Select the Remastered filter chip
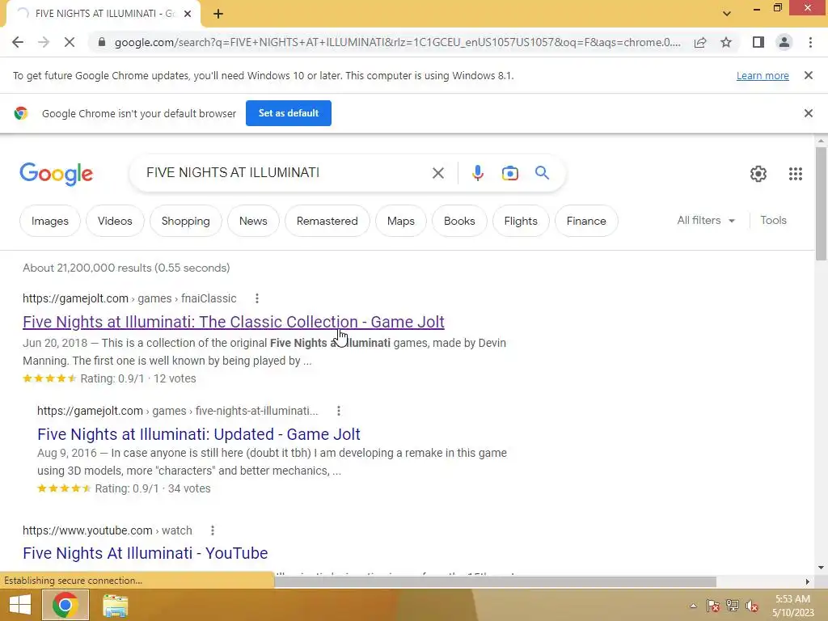Viewport: 828px width, 621px height. pos(327,221)
